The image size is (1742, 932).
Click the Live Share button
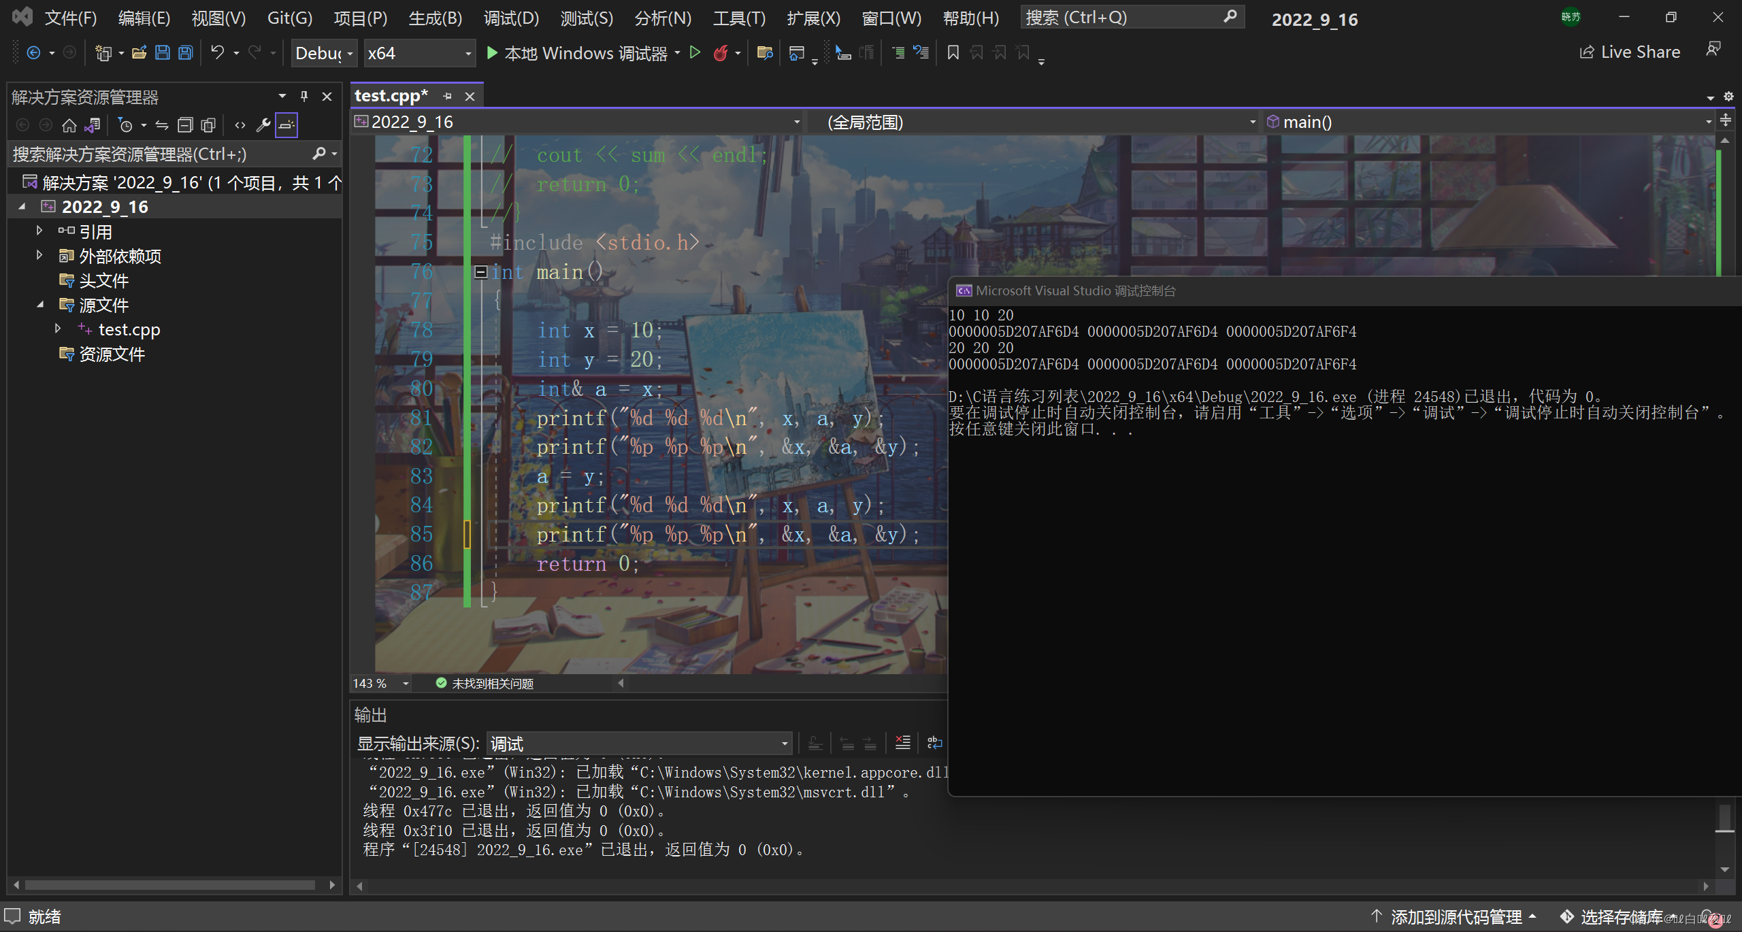point(1629,52)
